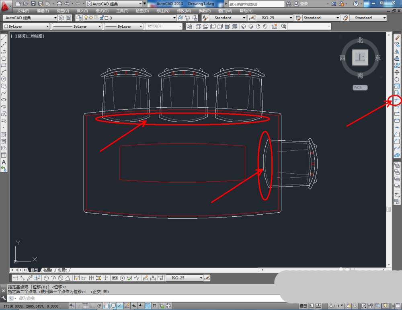Image resolution: width=402 pixels, height=310 pixels.
Task: Open the linetype ByLayer dropdown
Action: (x=77, y=27)
